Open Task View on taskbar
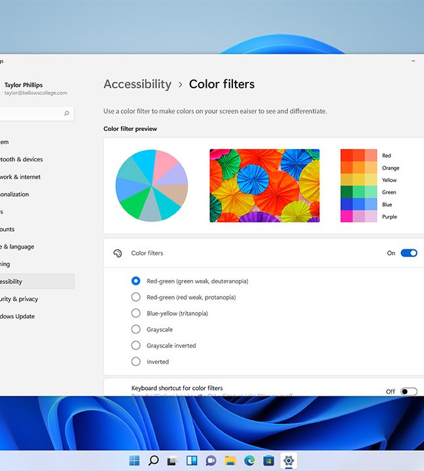 click(x=173, y=460)
